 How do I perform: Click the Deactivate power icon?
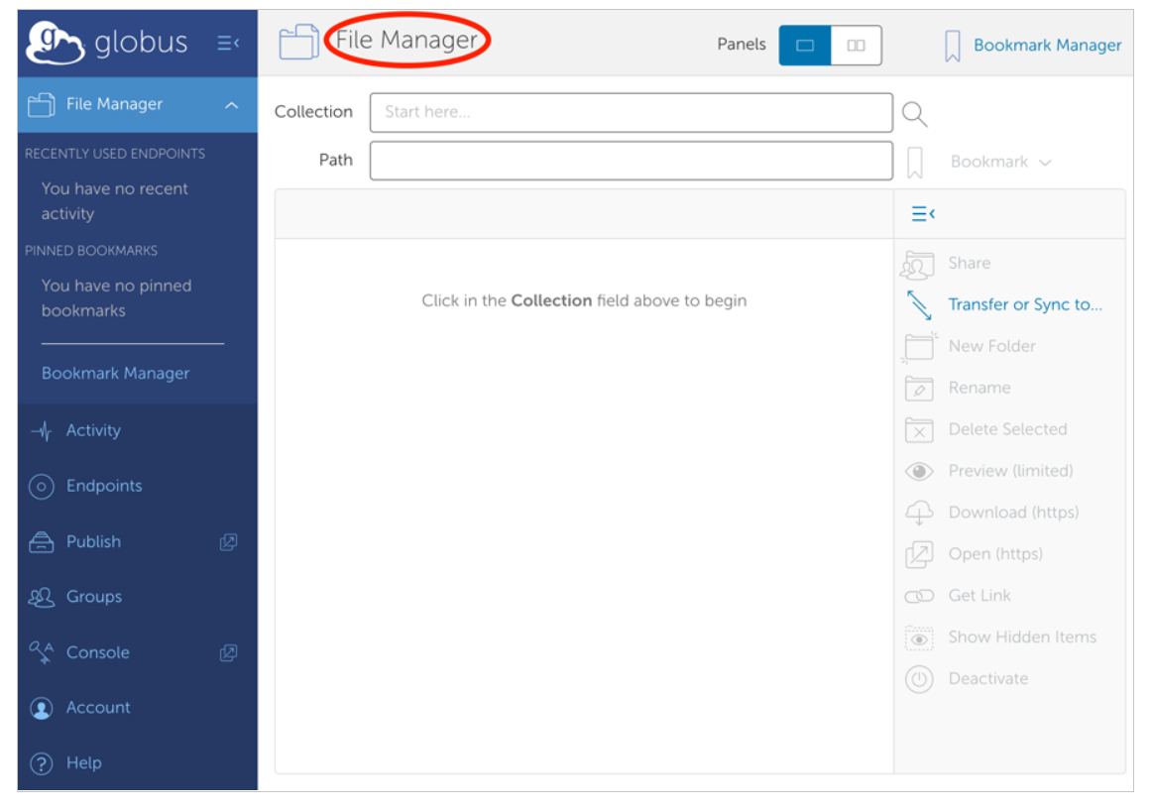click(x=919, y=679)
